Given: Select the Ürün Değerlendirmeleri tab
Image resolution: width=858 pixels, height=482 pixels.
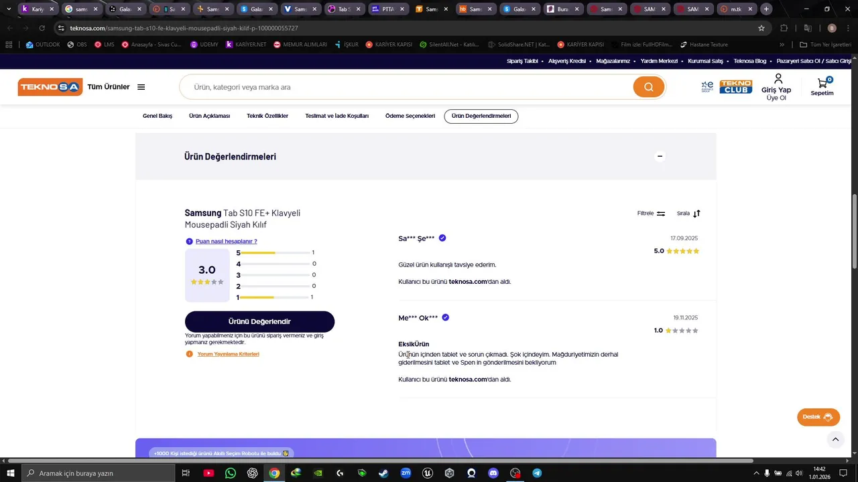Looking at the screenshot, I should click(481, 116).
